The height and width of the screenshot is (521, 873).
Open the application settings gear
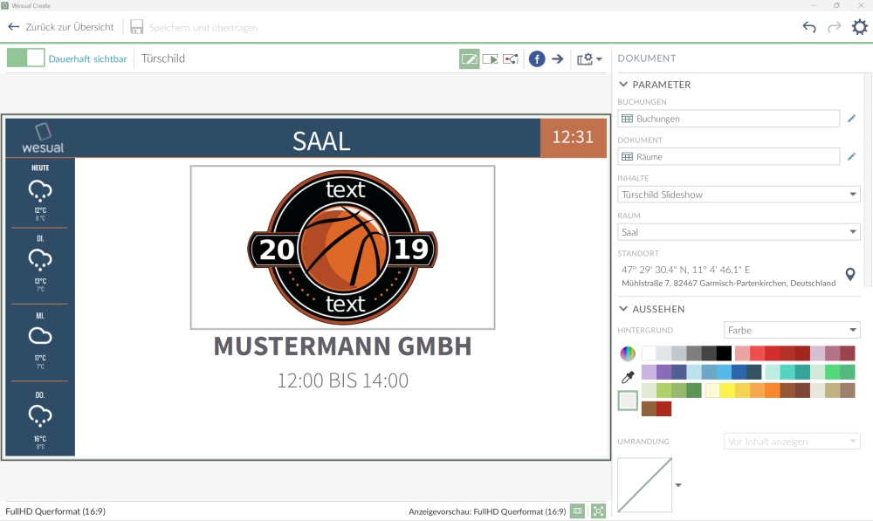pyautogui.click(x=860, y=27)
